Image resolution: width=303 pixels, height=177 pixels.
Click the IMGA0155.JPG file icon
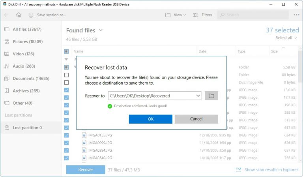pyautogui.click(x=84, y=135)
